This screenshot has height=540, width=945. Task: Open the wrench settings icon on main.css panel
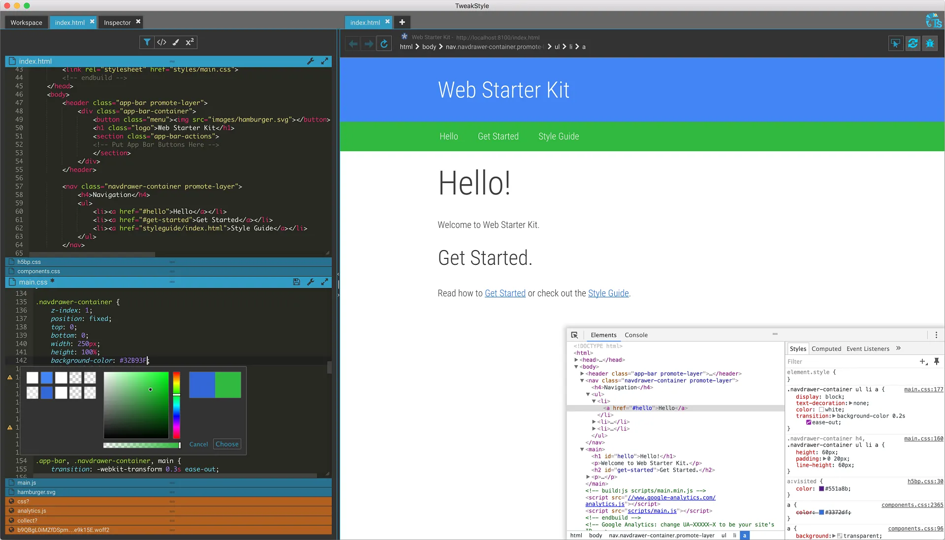point(311,282)
